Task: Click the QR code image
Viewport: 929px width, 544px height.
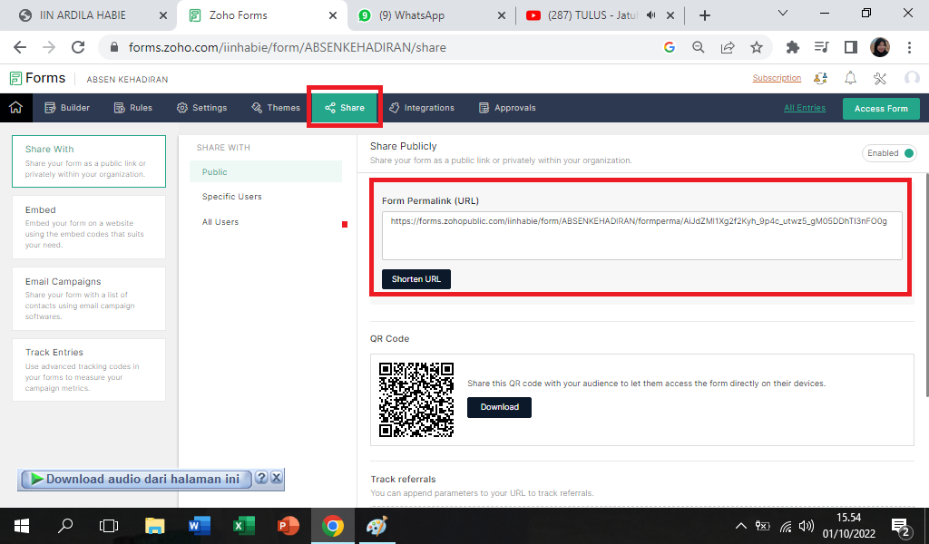Action: point(416,400)
